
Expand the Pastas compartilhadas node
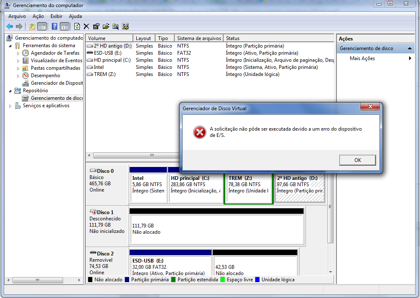(x=18, y=68)
